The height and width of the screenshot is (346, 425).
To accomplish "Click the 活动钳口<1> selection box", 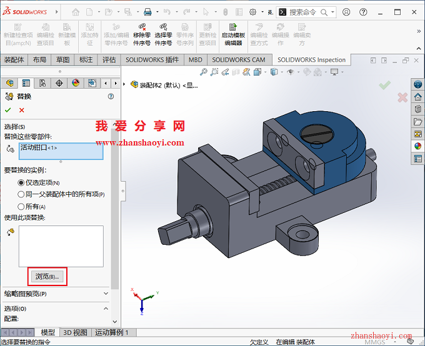I will 61,151.
